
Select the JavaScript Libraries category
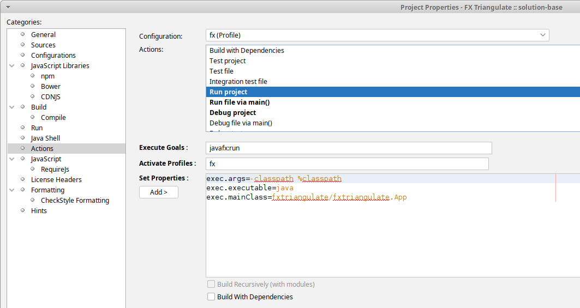(x=60, y=65)
